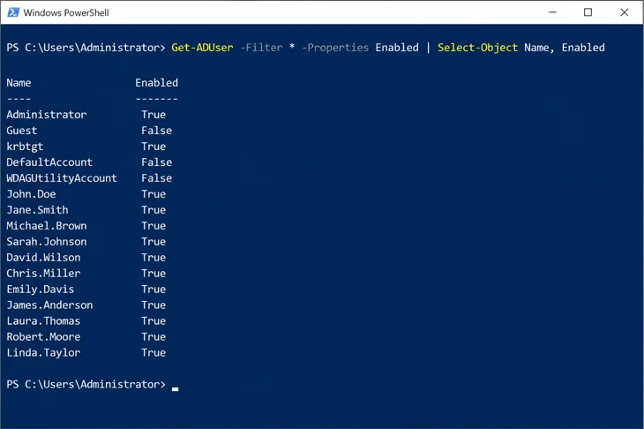Click Select-Object in the command line
The width and height of the screenshot is (644, 429).
tap(477, 48)
